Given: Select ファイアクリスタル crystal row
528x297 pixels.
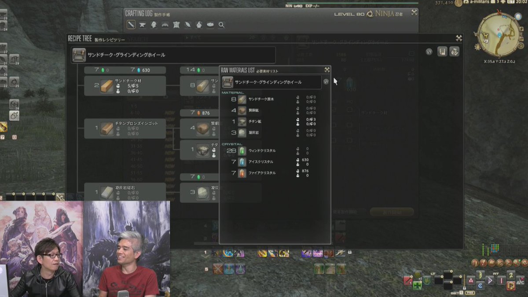Looking at the screenshot, I should 275,173.
